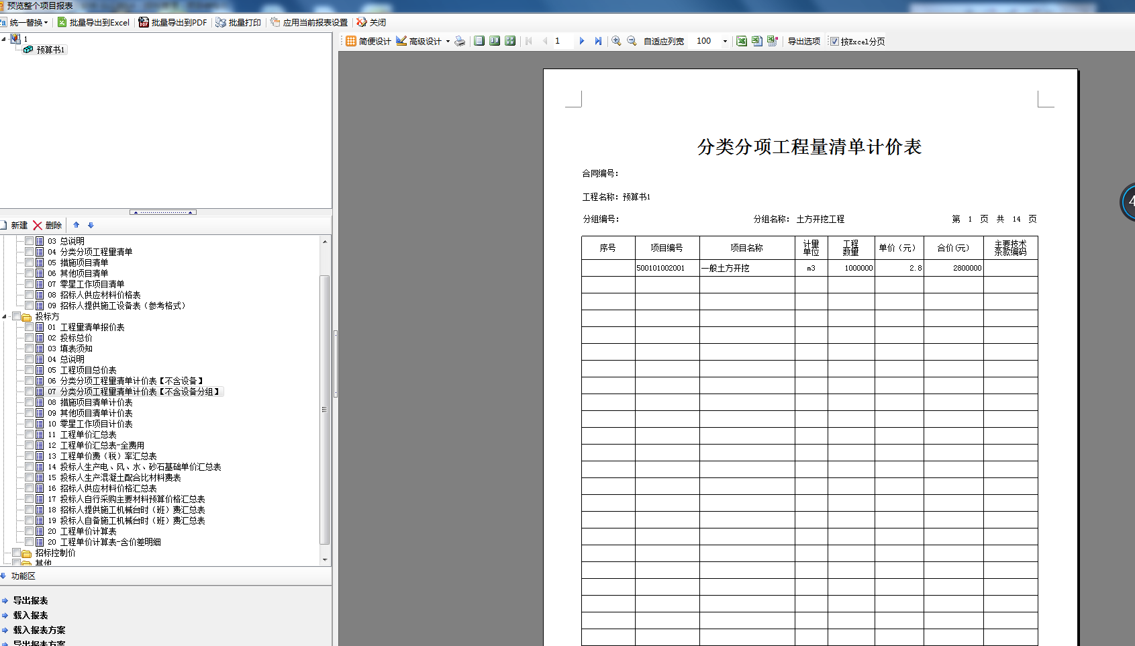
Task: Click 批量导出到Excel toolbar button
Action: tap(93, 22)
